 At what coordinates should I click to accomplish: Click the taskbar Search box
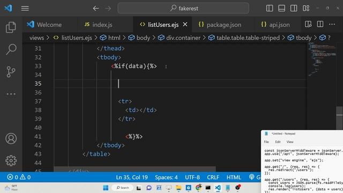[123, 188]
